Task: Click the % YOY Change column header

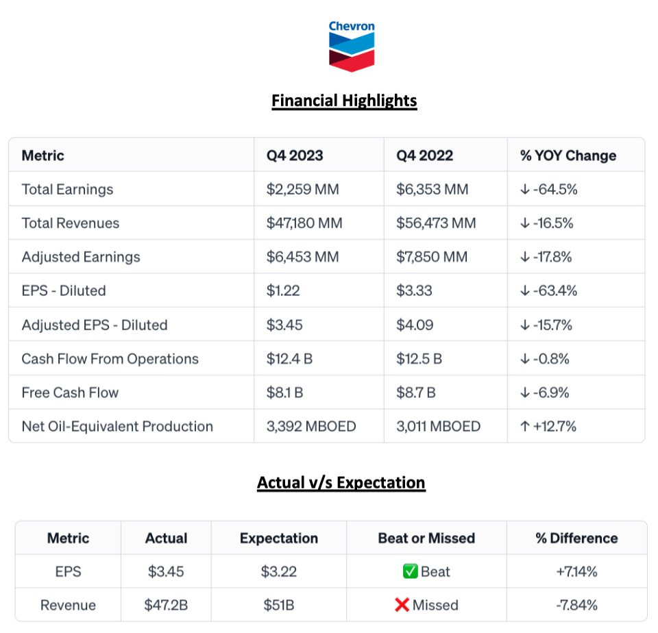Action: click(x=568, y=156)
